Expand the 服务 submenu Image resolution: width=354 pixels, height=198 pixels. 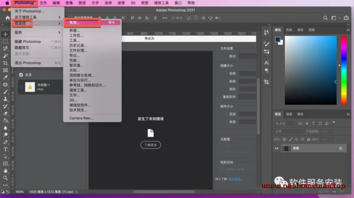(x=37, y=32)
